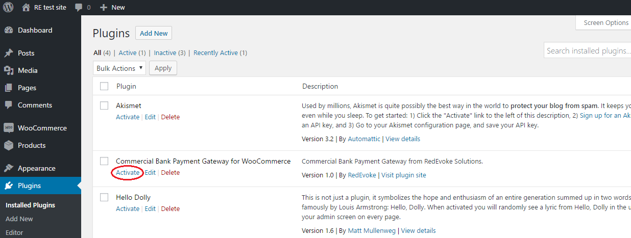The width and height of the screenshot is (631, 238).
Task: Click the Plugins plug icon in sidebar
Action: tap(9, 186)
